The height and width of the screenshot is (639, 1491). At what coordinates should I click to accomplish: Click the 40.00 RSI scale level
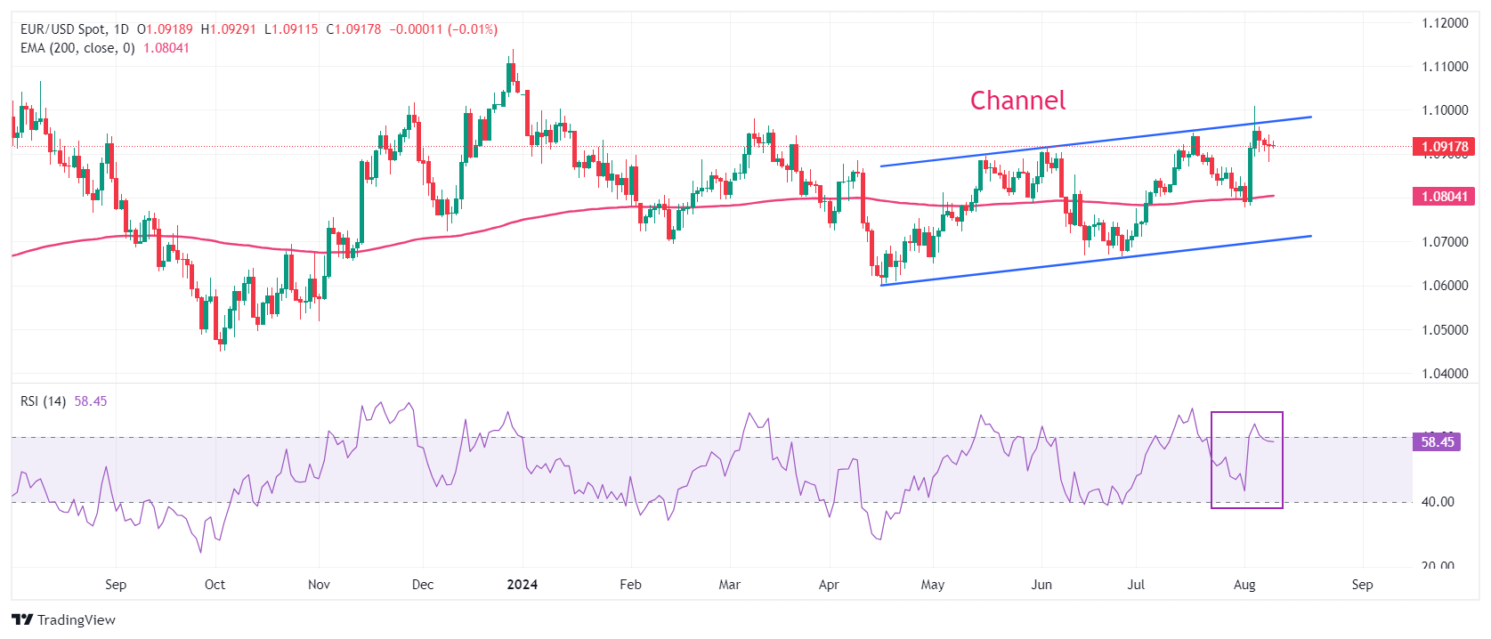(1438, 502)
